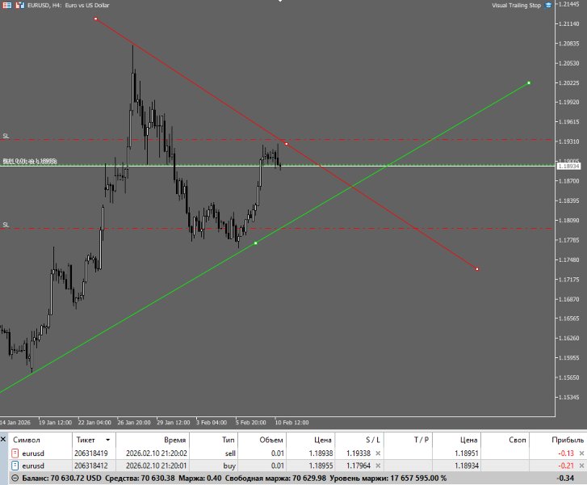Screen dimensions: 587x485
Task: Click the chart-type icon beside EURUSD title
Action: click(20, 5)
